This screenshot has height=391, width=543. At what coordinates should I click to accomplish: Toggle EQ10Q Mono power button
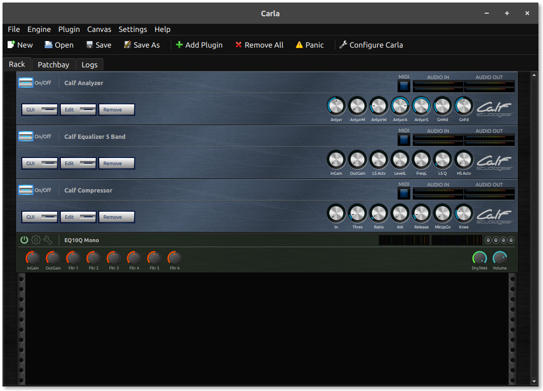24,240
